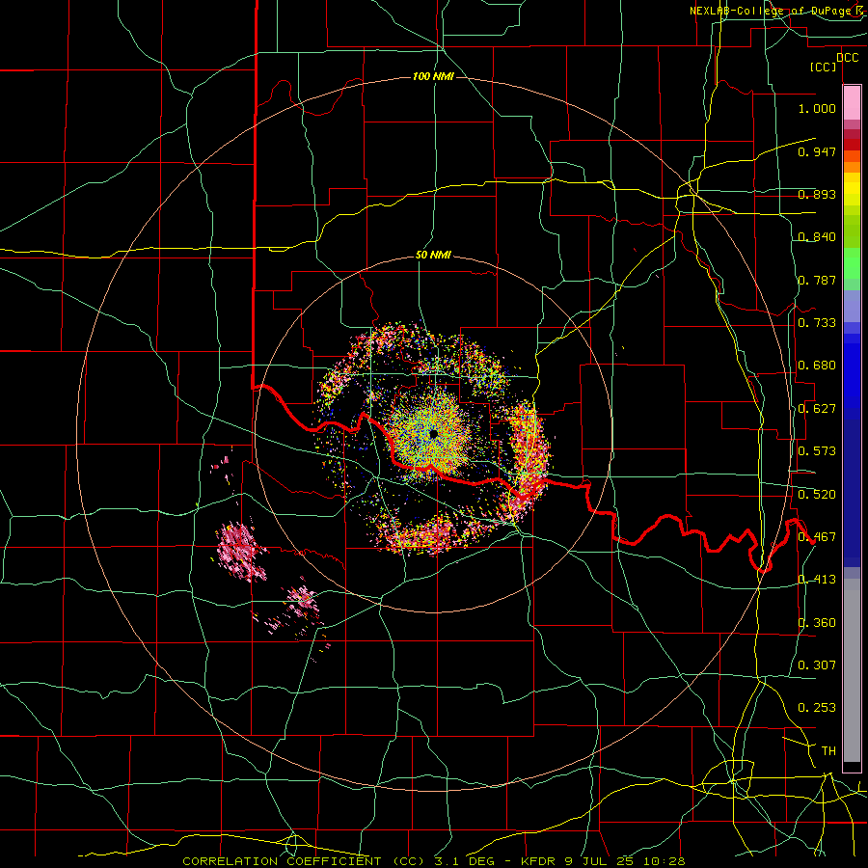Image resolution: width=868 pixels, height=868 pixels.
Task: Click the [CC] units label
Action: pyautogui.click(x=824, y=67)
